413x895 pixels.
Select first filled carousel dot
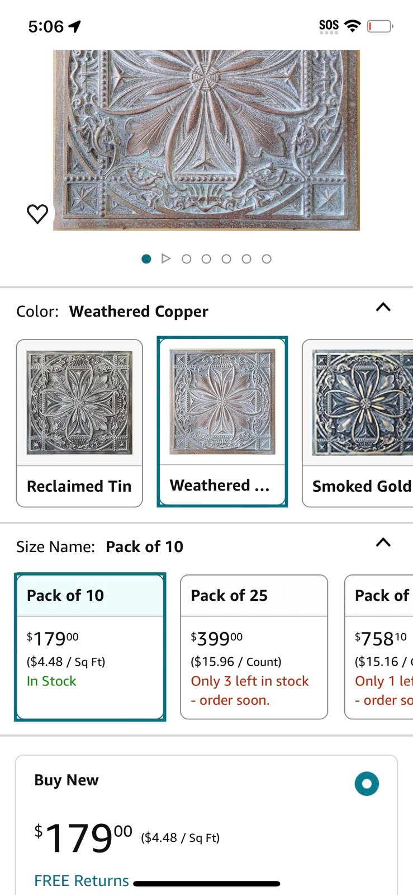tap(146, 258)
